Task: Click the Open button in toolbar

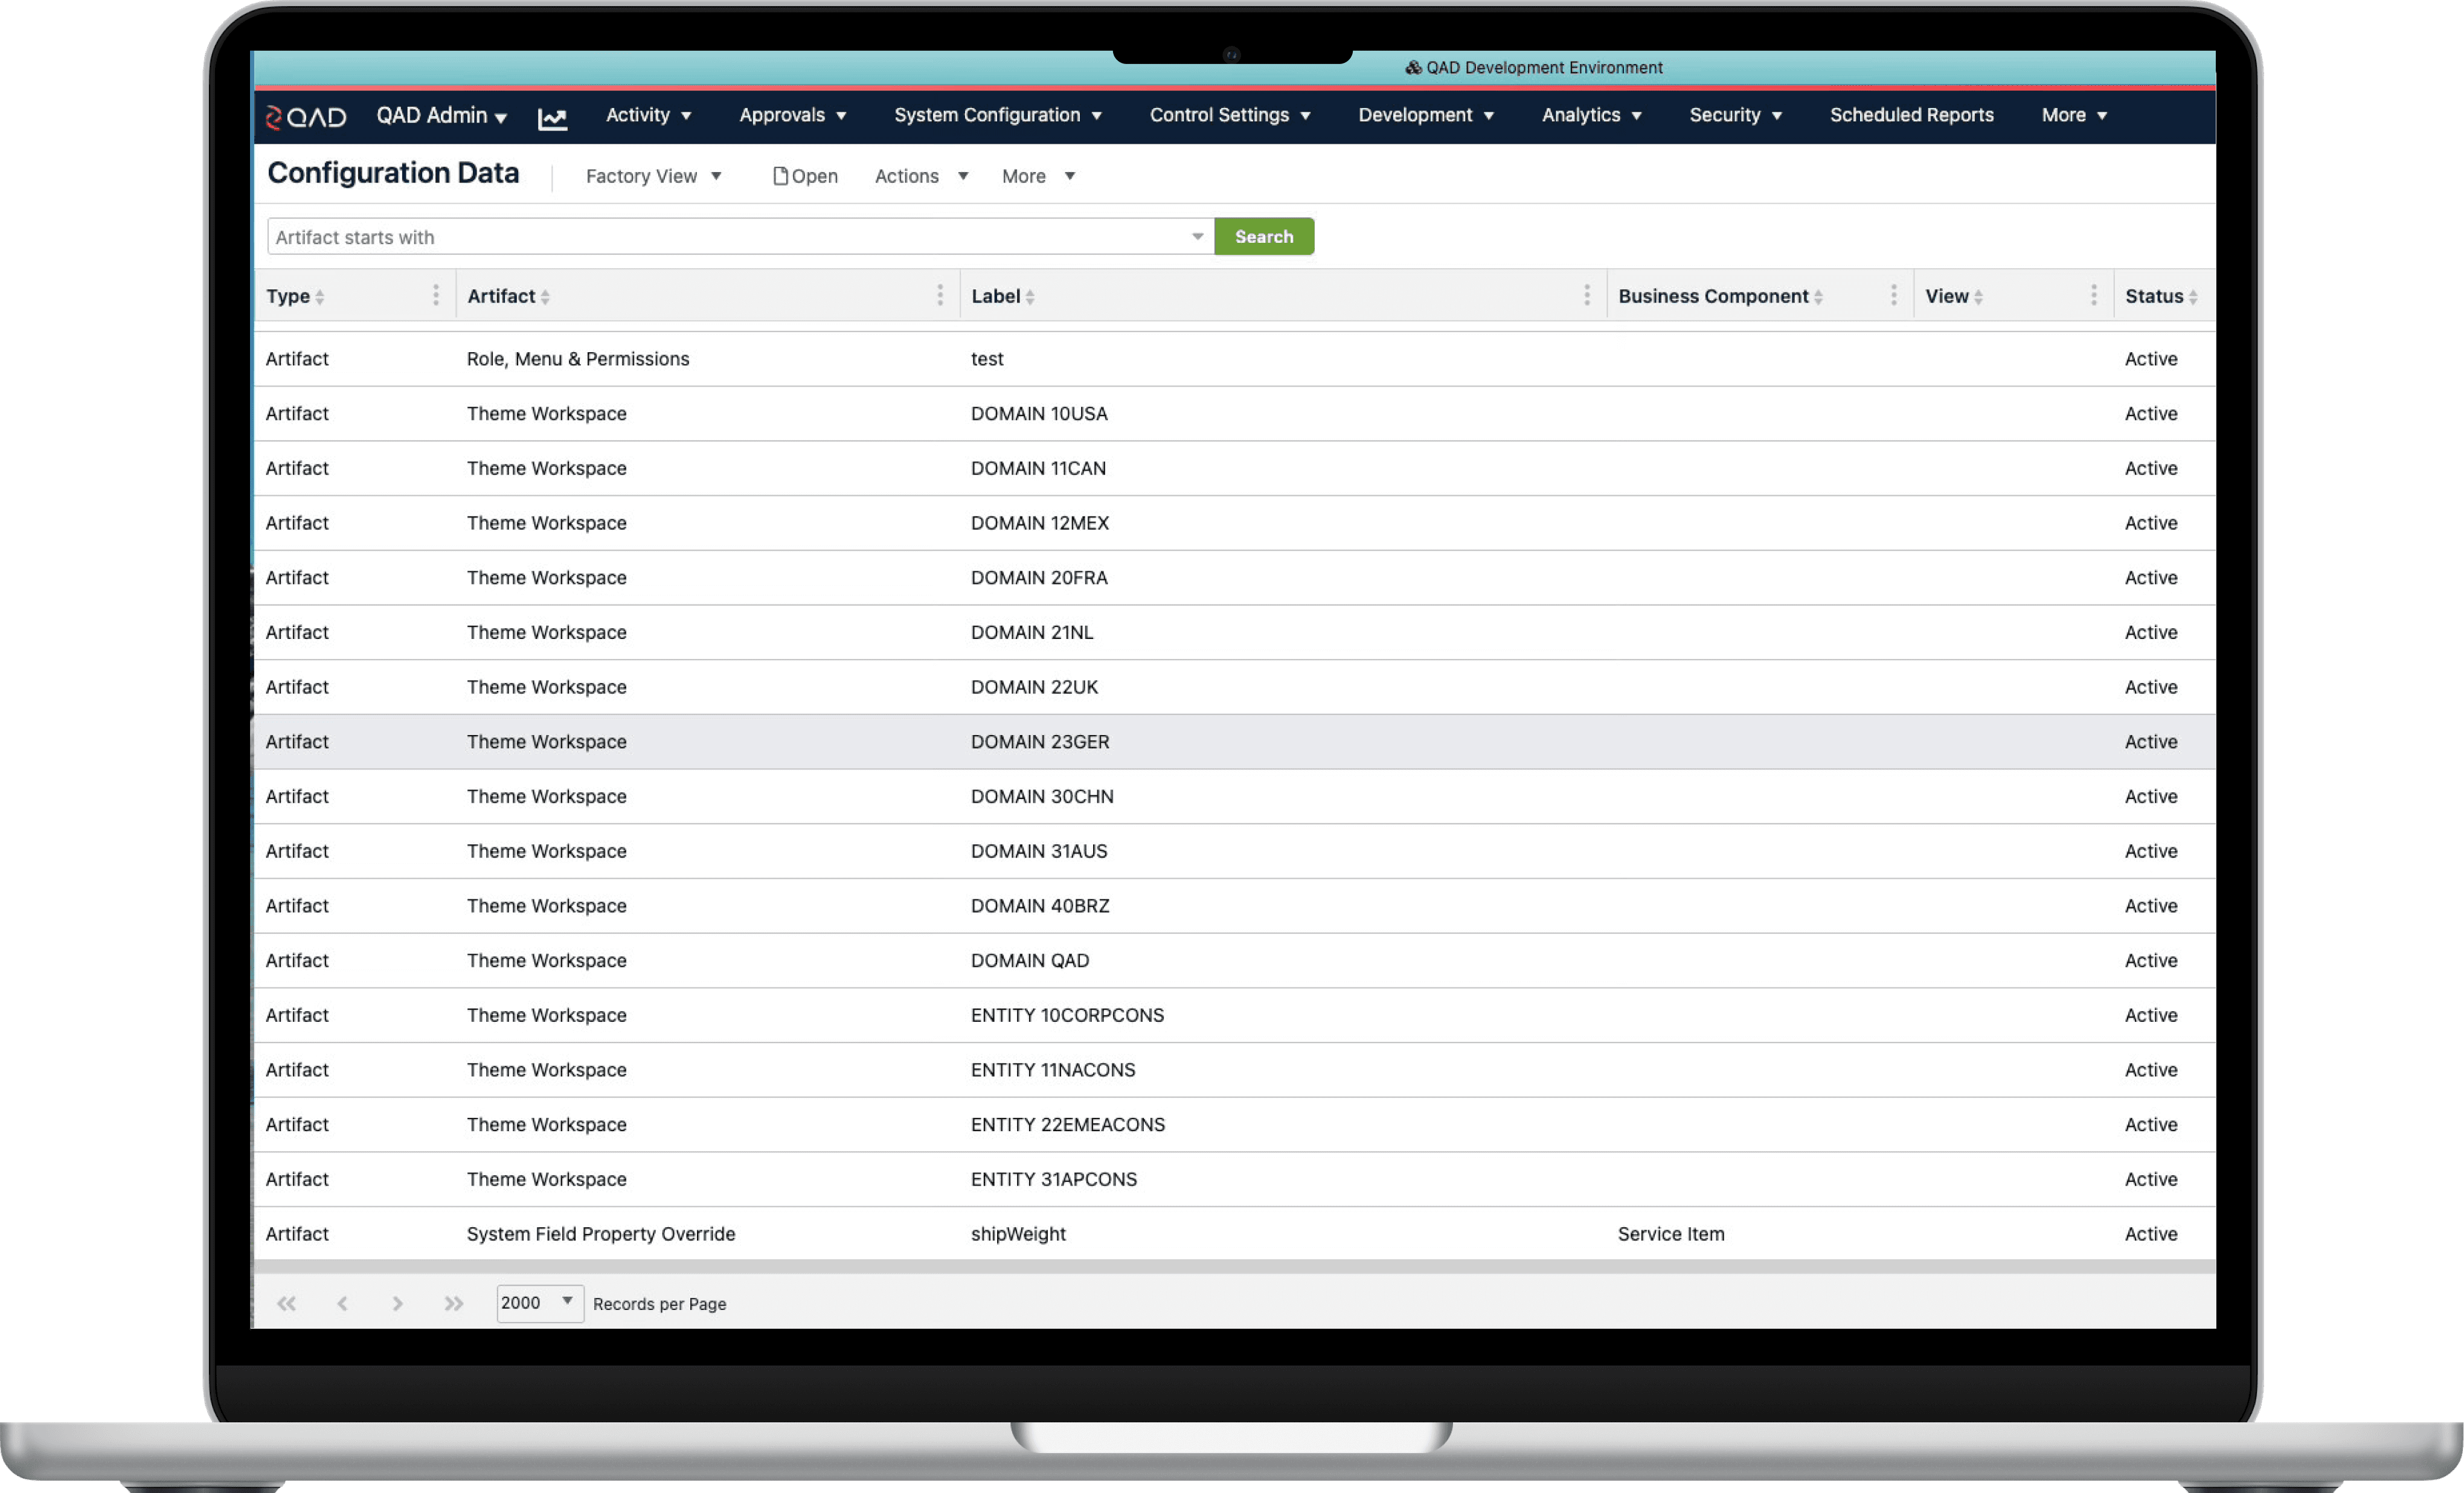Action: click(805, 176)
